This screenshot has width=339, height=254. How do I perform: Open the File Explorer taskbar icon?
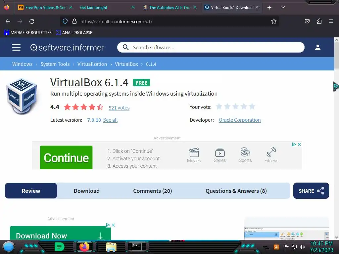click(111, 247)
